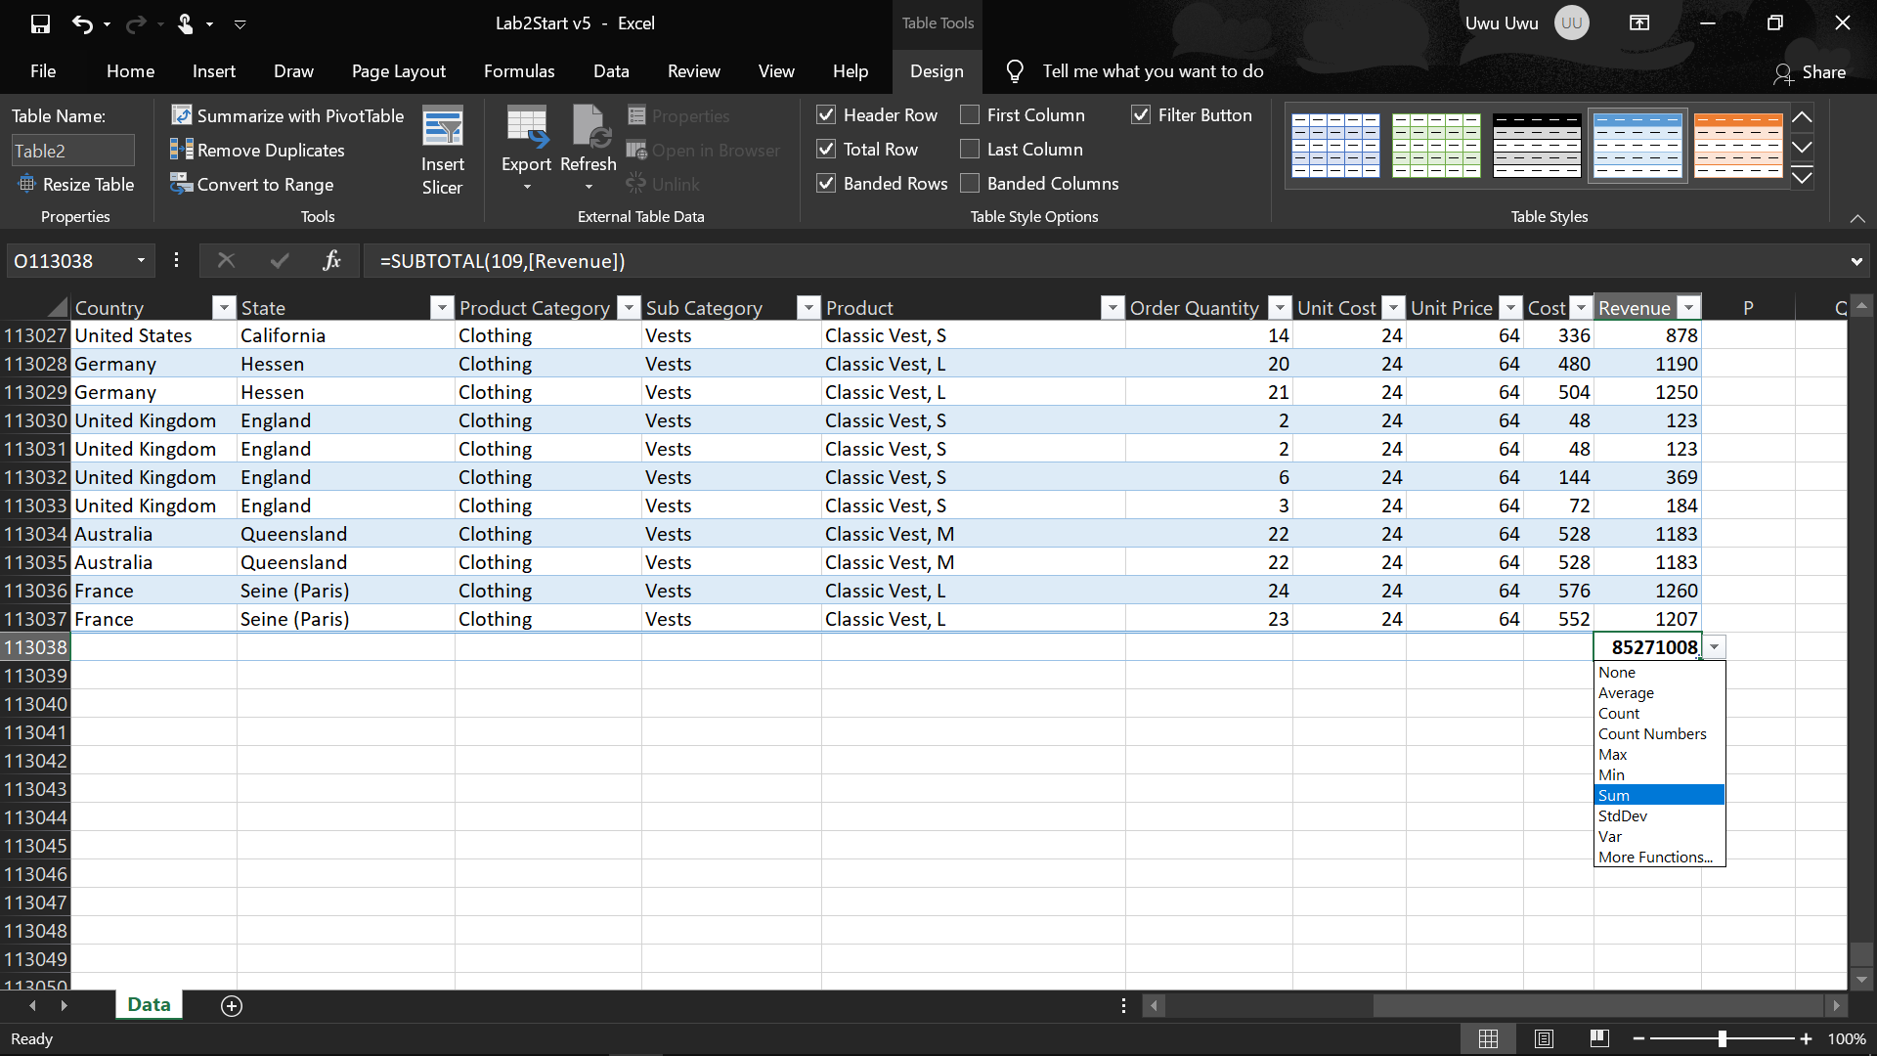
Task: Expand the Table Styles gallery more arrow
Action: (x=1802, y=178)
